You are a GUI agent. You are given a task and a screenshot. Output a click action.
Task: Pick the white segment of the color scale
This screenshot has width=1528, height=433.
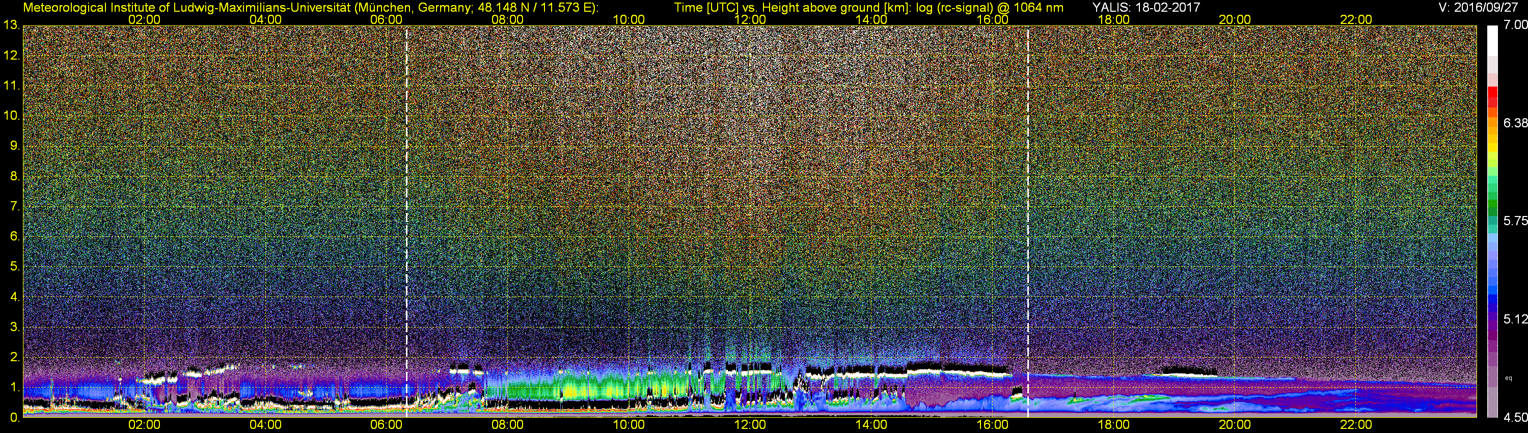[1492, 40]
